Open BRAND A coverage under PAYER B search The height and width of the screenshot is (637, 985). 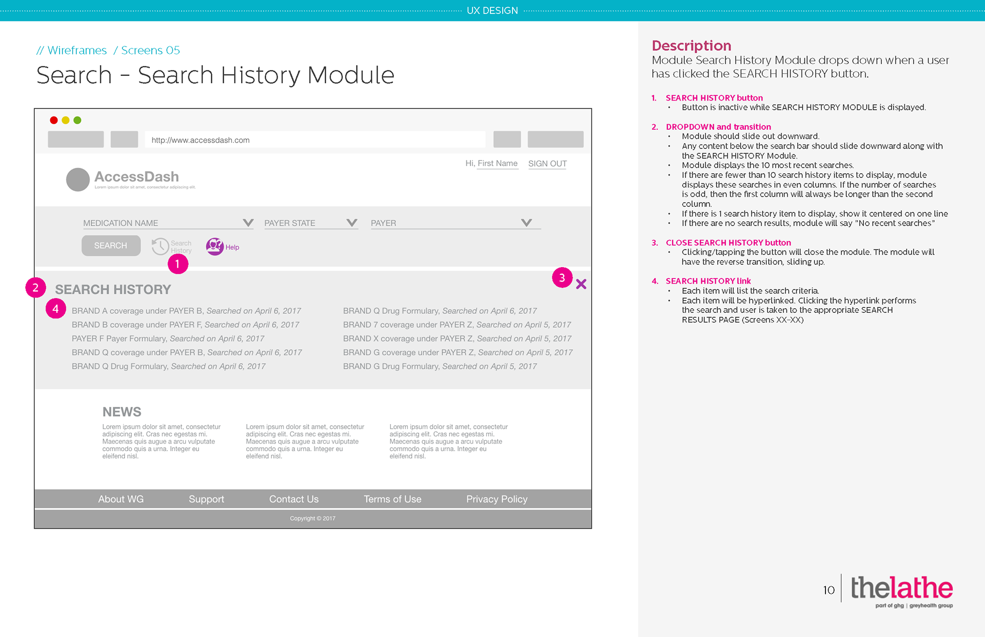186,311
